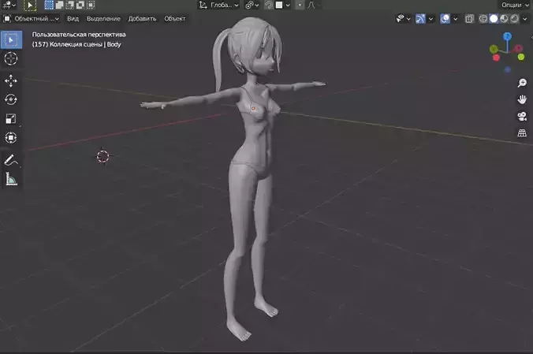Click the orange origin point on the body

coord(253,109)
